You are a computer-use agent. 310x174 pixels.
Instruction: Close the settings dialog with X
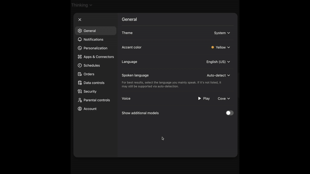click(x=80, y=20)
